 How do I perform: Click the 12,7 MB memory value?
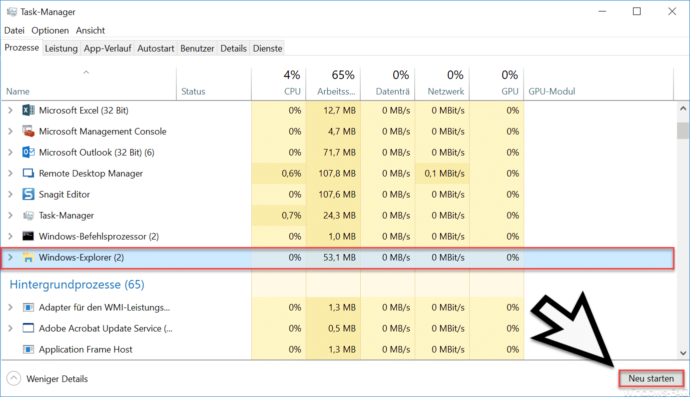[340, 110]
